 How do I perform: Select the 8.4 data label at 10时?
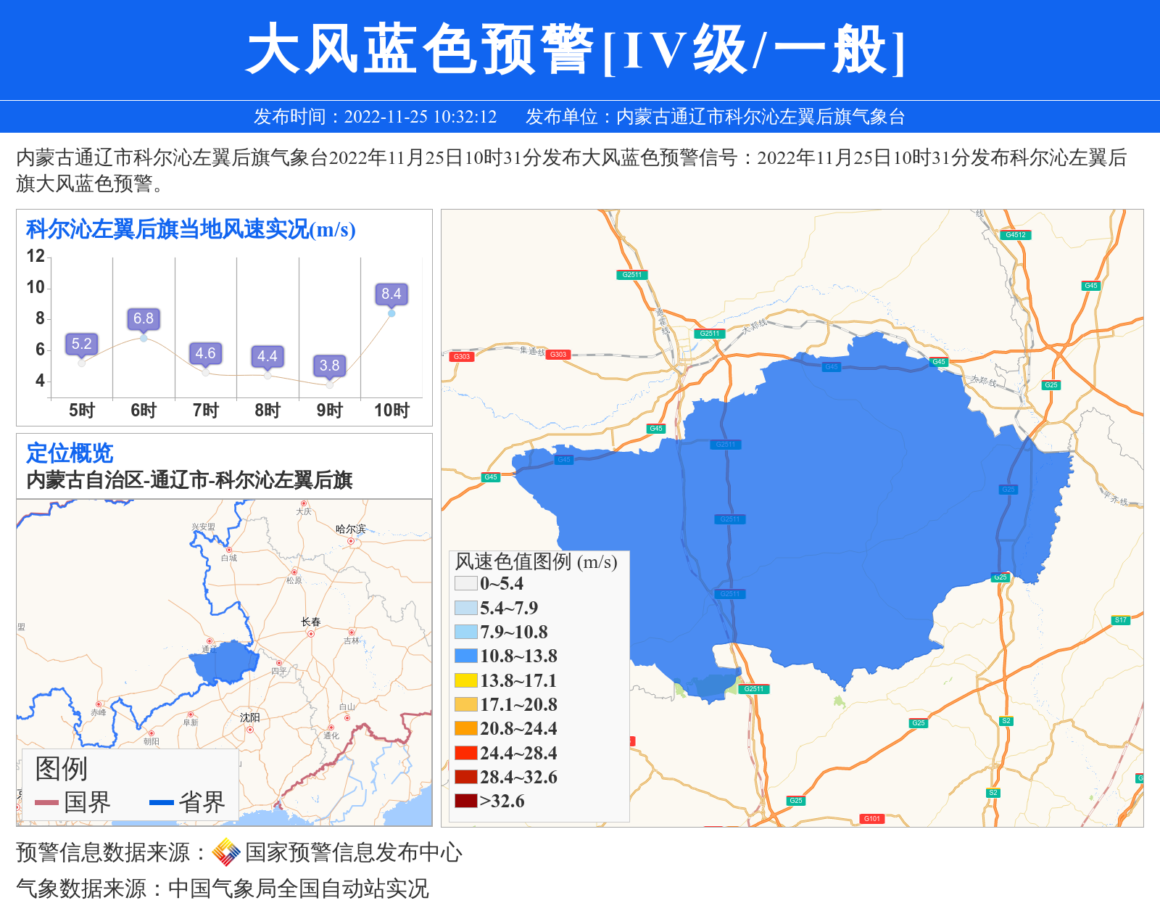(x=391, y=294)
